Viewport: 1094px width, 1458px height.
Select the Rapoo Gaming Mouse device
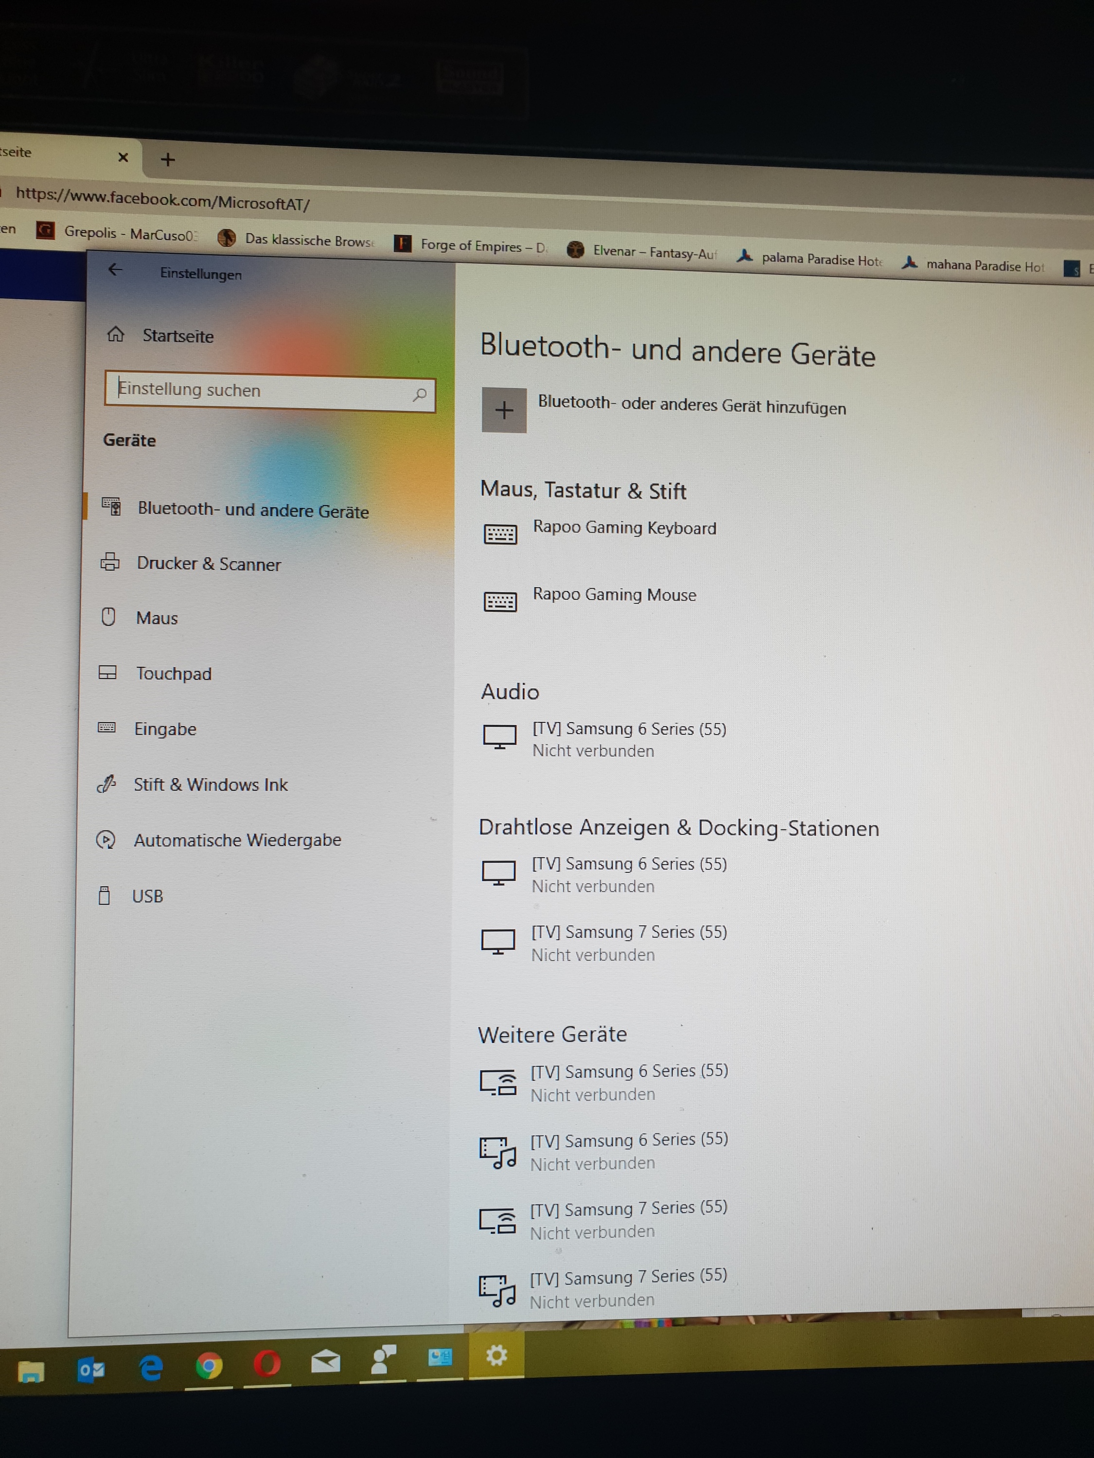point(614,594)
